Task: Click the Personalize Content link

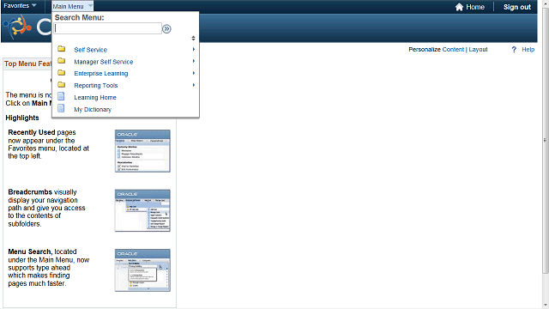Action: [x=453, y=50]
